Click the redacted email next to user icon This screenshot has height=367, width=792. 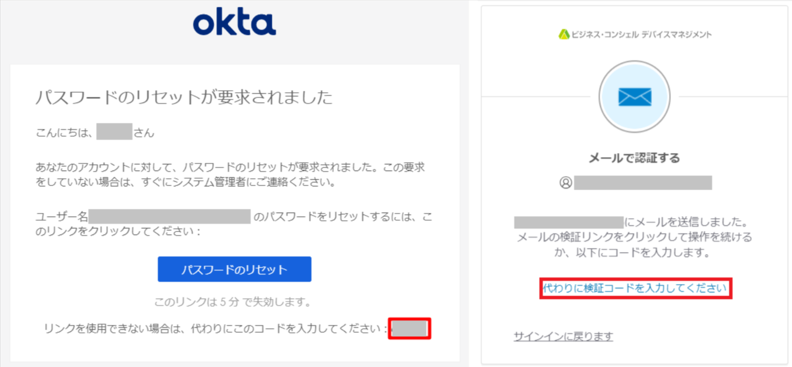pyautogui.click(x=643, y=183)
